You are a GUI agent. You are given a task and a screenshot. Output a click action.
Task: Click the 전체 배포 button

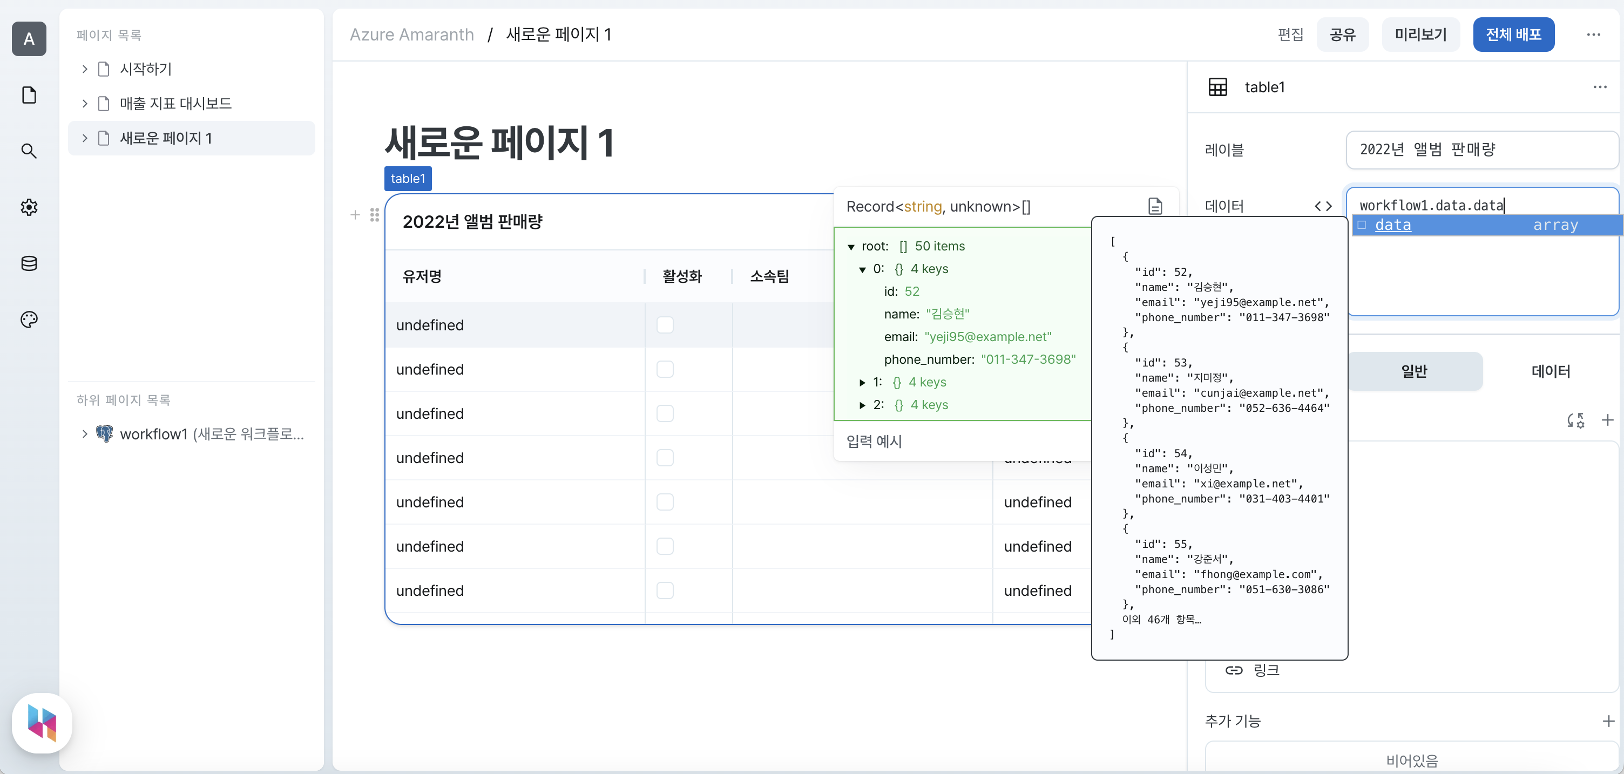[1513, 35]
